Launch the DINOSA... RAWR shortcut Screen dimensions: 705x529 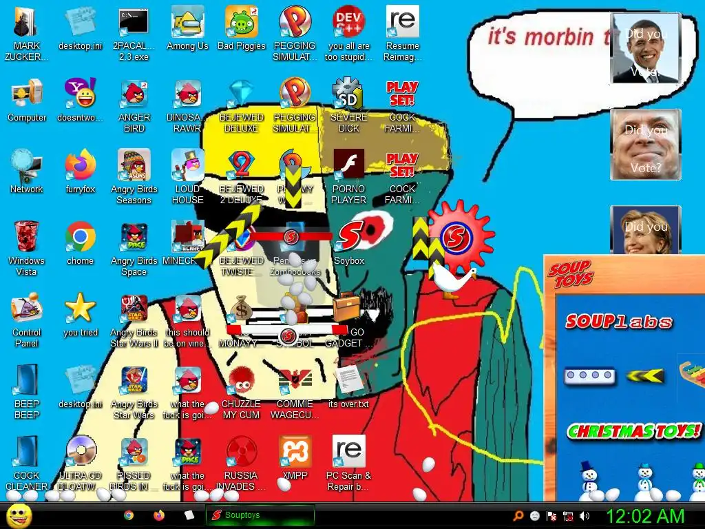point(187,105)
